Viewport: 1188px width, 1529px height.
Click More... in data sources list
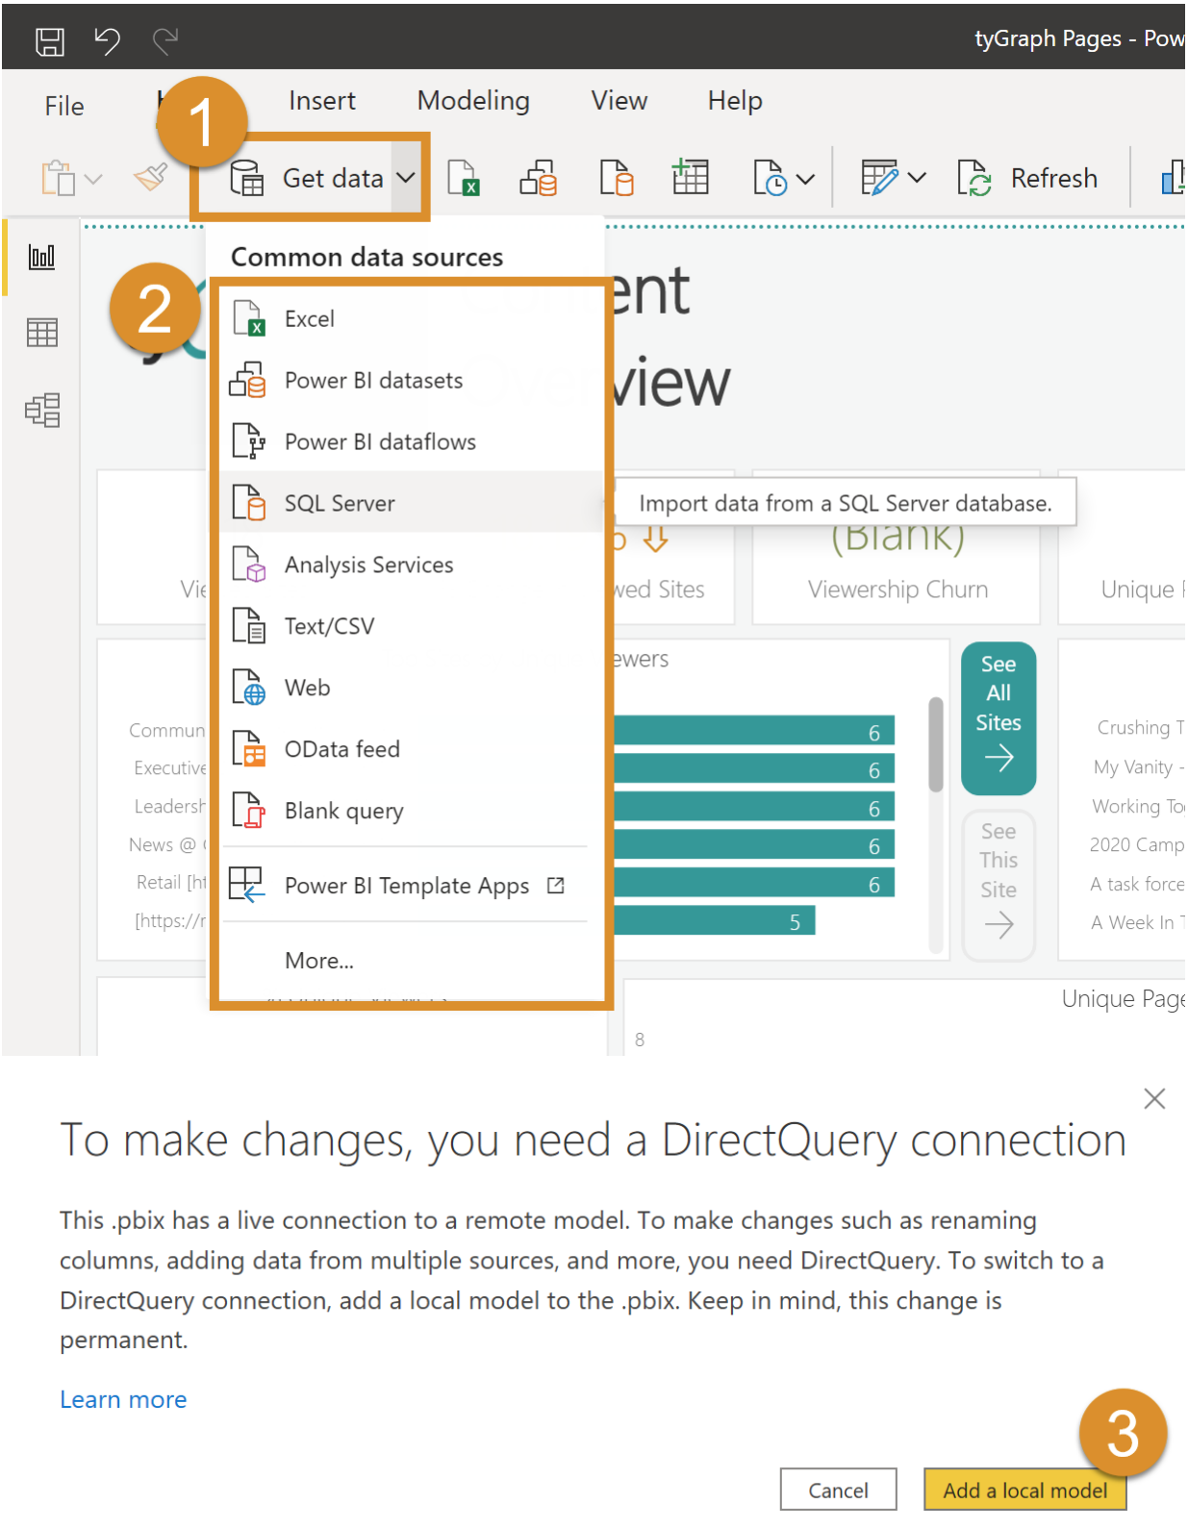pyautogui.click(x=319, y=961)
